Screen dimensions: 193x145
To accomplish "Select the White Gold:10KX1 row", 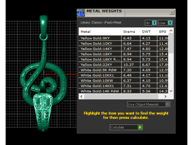I will [123, 75].
